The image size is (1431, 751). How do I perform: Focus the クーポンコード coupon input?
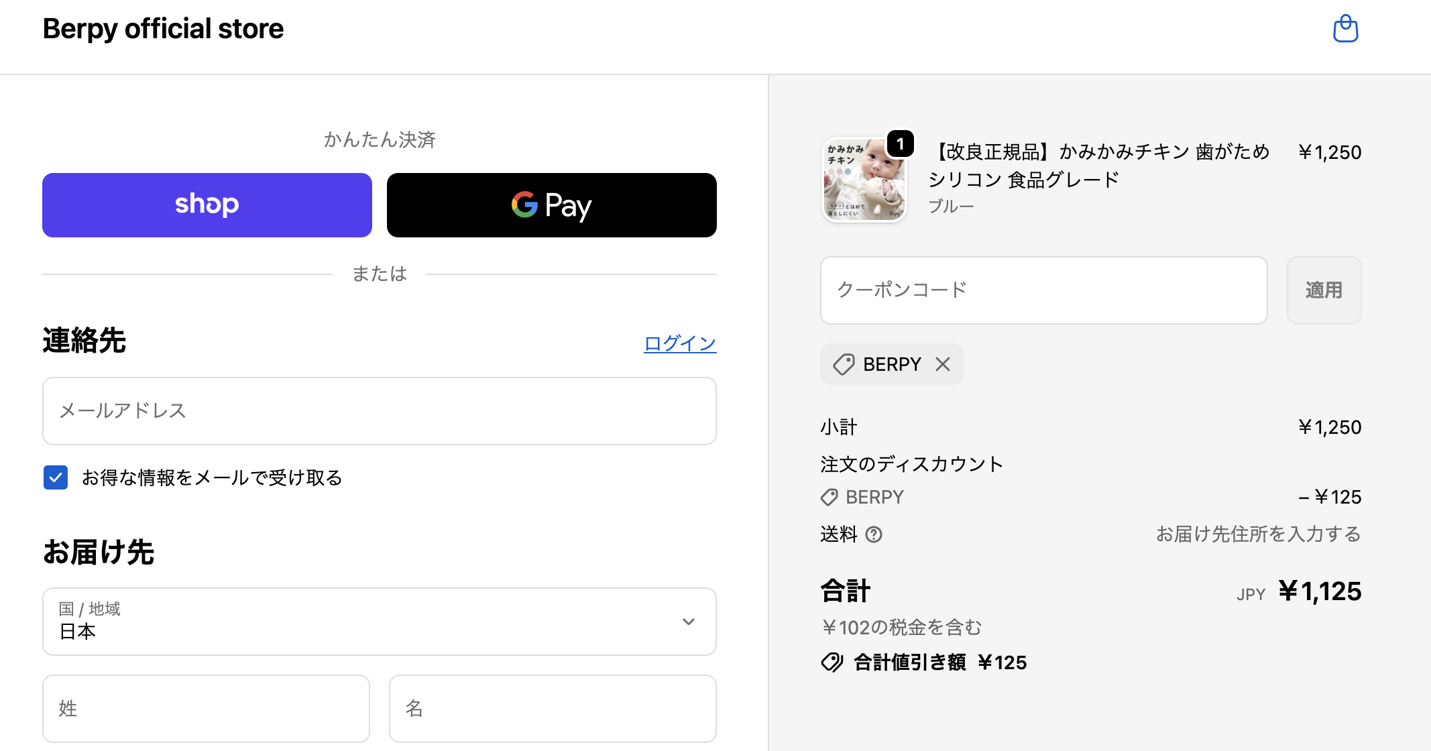[1043, 290]
